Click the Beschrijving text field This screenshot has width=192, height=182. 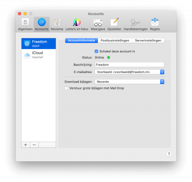point(130,65)
